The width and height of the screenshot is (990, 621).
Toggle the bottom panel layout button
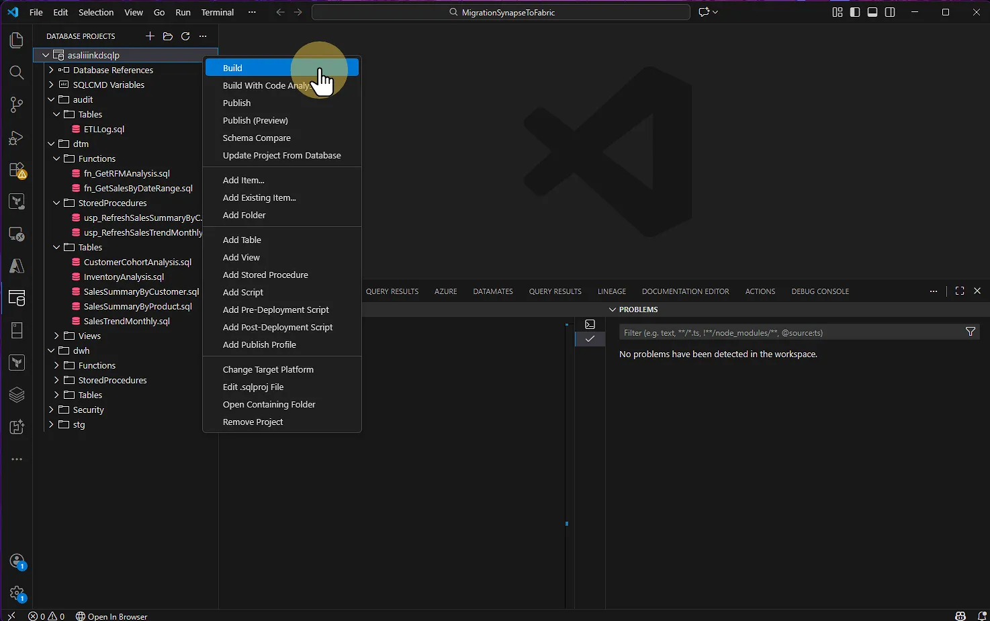(x=872, y=12)
